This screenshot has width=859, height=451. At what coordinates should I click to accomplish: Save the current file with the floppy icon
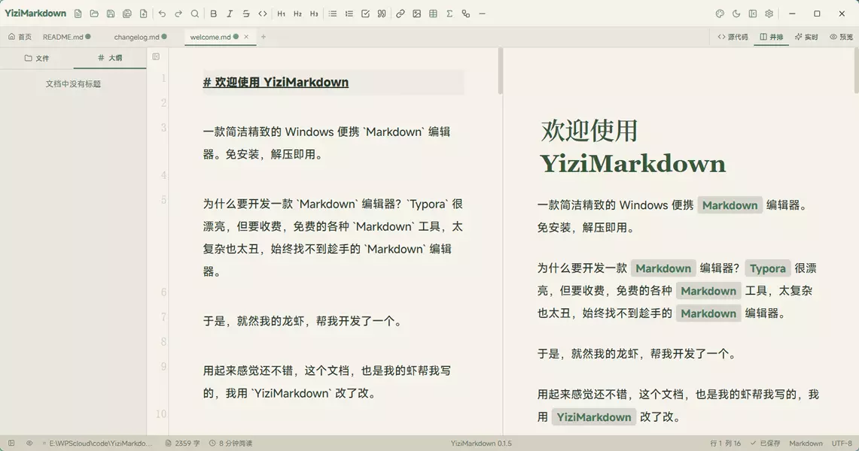[x=111, y=14]
